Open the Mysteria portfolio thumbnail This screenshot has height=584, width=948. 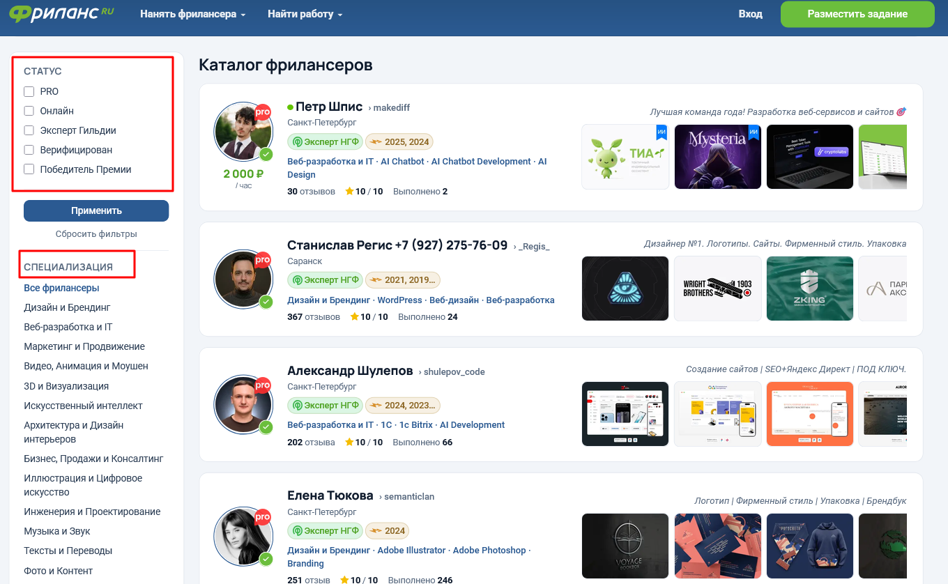(x=718, y=157)
